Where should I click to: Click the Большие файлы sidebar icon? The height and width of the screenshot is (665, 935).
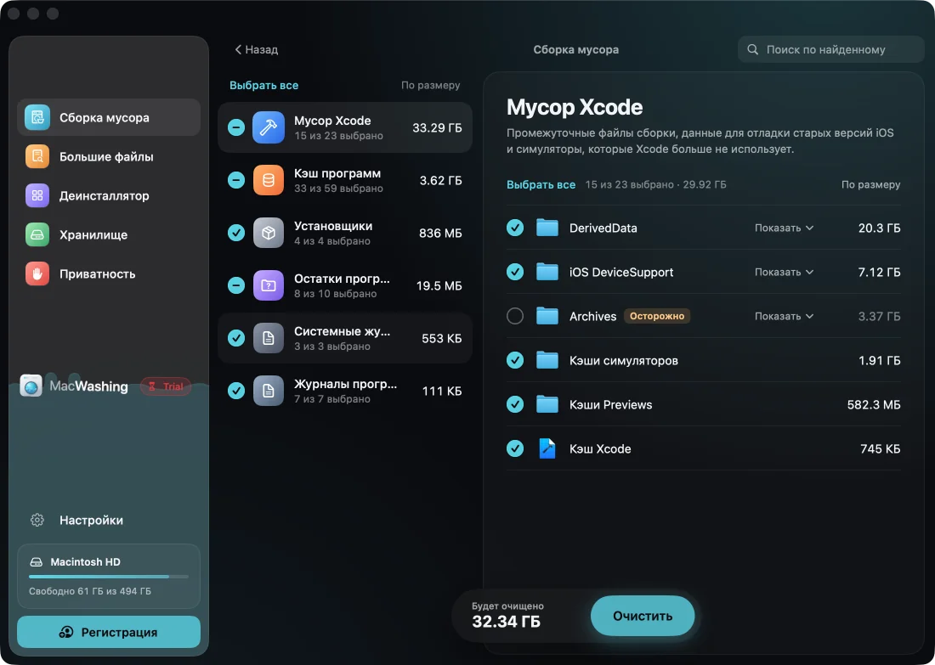coord(37,157)
